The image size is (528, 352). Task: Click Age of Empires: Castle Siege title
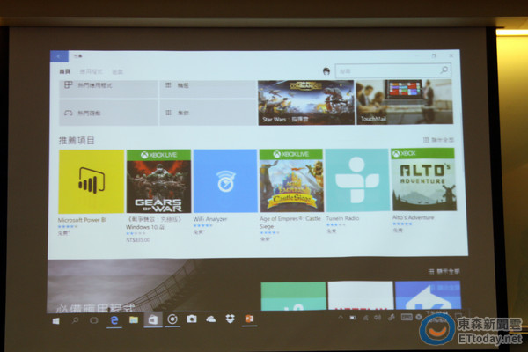(x=290, y=223)
